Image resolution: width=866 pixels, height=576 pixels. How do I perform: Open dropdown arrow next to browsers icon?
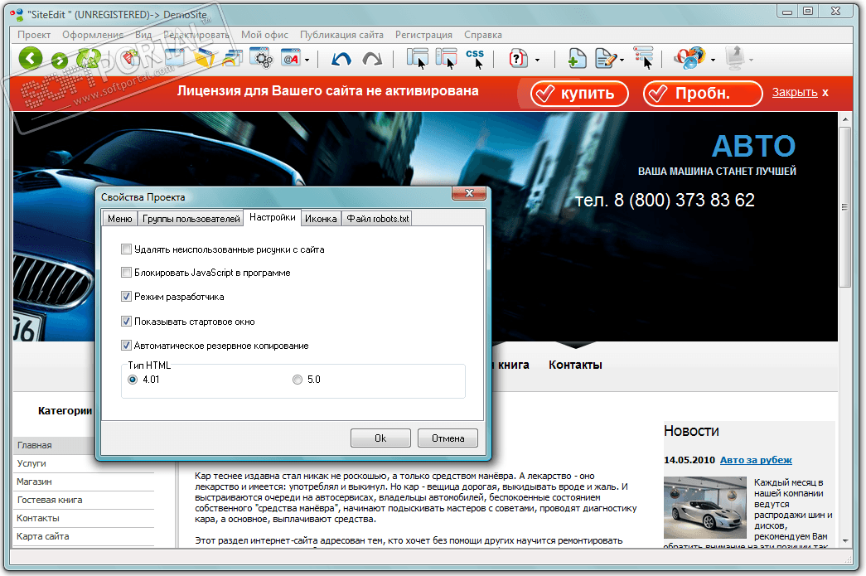(x=713, y=61)
